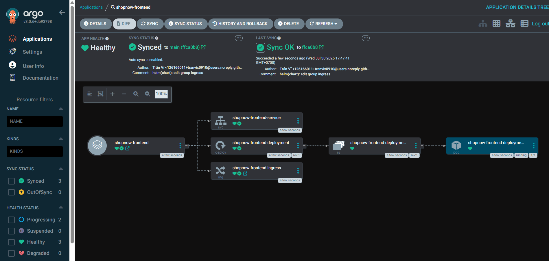This screenshot has width=549, height=261.
Task: Check the OutOfSync filter checkbox
Action: 12,192
